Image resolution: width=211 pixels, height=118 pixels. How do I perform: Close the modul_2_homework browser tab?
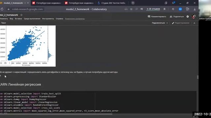(x=28, y=3)
